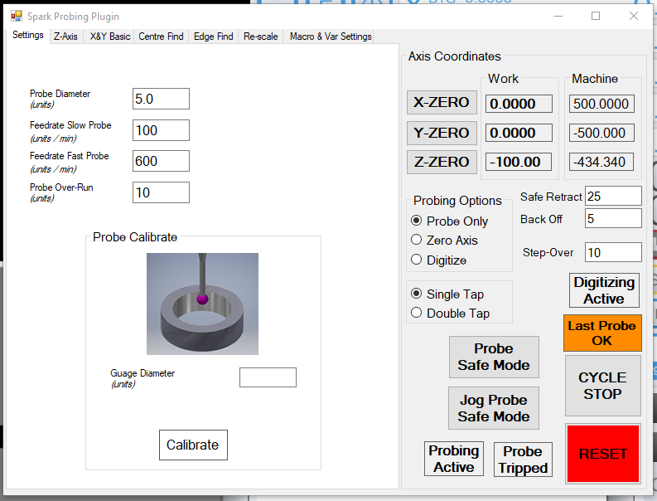The width and height of the screenshot is (657, 501).
Task: Click the Work Z coordinate -100.00 field
Action: 519,162
